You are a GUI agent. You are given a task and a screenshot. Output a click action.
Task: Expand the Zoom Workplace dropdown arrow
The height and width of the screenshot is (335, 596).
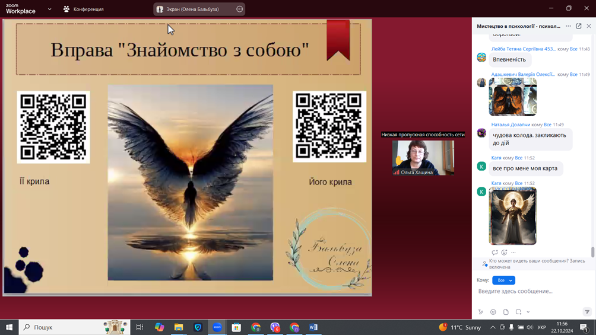pyautogui.click(x=49, y=9)
